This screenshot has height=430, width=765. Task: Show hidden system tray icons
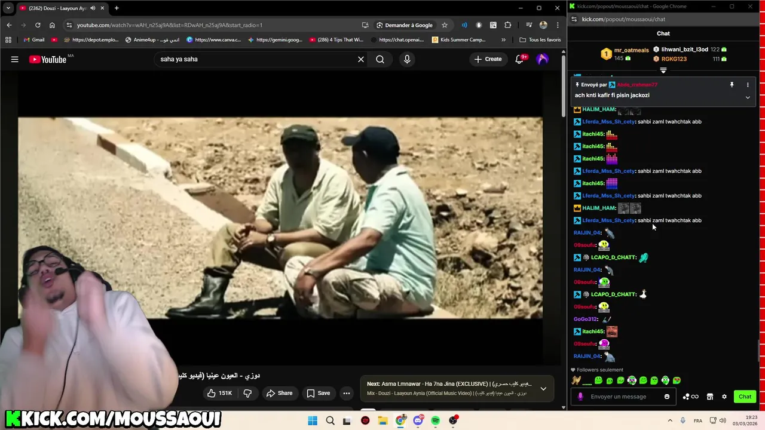click(x=670, y=420)
